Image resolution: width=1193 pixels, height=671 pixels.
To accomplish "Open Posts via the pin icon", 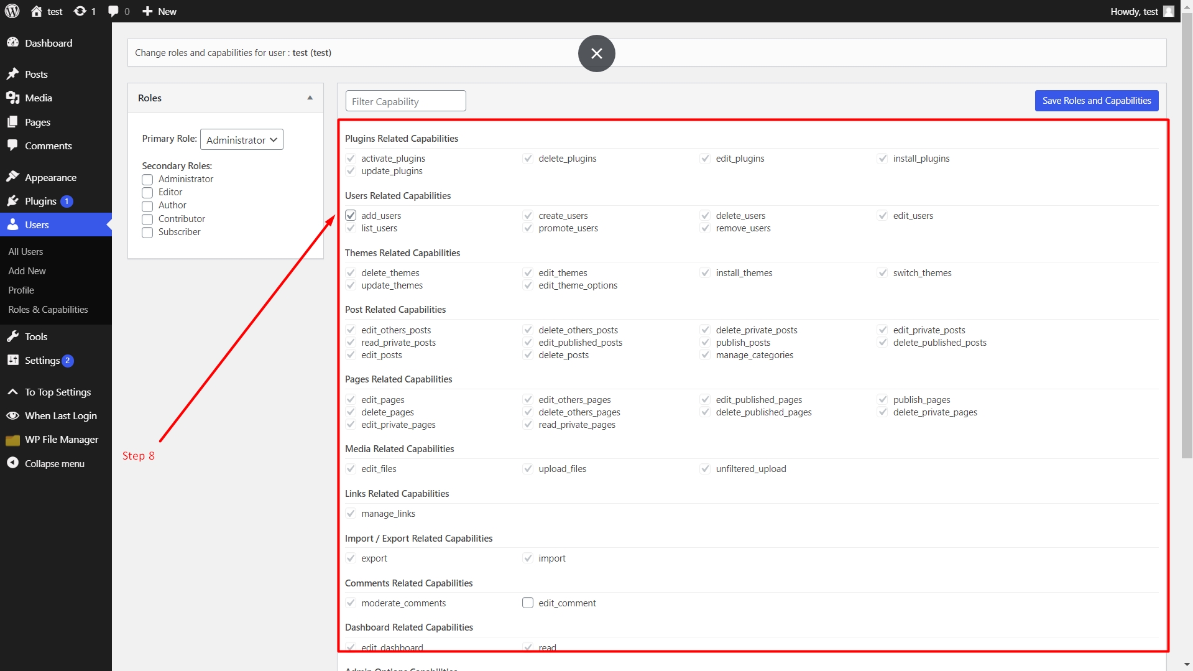I will [12, 74].
